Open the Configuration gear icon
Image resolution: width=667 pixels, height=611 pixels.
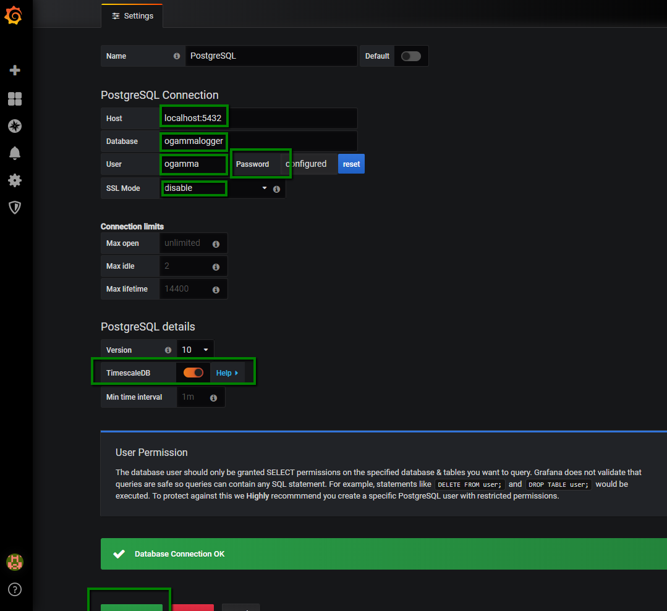click(x=15, y=180)
